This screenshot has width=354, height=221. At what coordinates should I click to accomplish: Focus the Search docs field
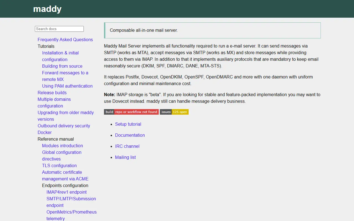(59, 29)
